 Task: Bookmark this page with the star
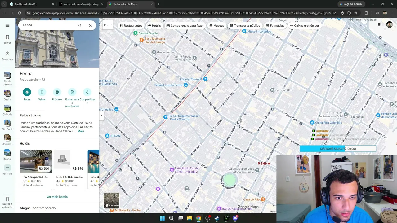click(356, 13)
